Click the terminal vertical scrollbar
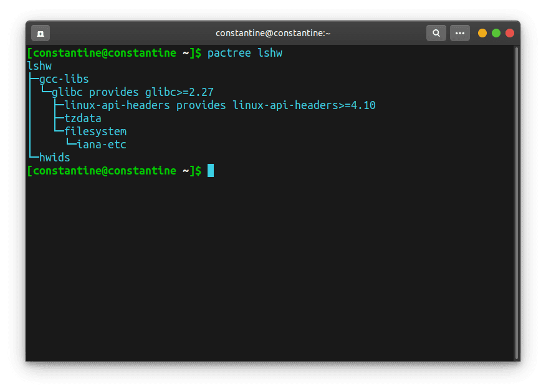 [x=516, y=199]
